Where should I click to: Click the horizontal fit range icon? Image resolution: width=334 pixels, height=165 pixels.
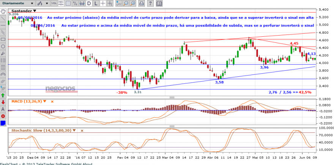[82, 3]
